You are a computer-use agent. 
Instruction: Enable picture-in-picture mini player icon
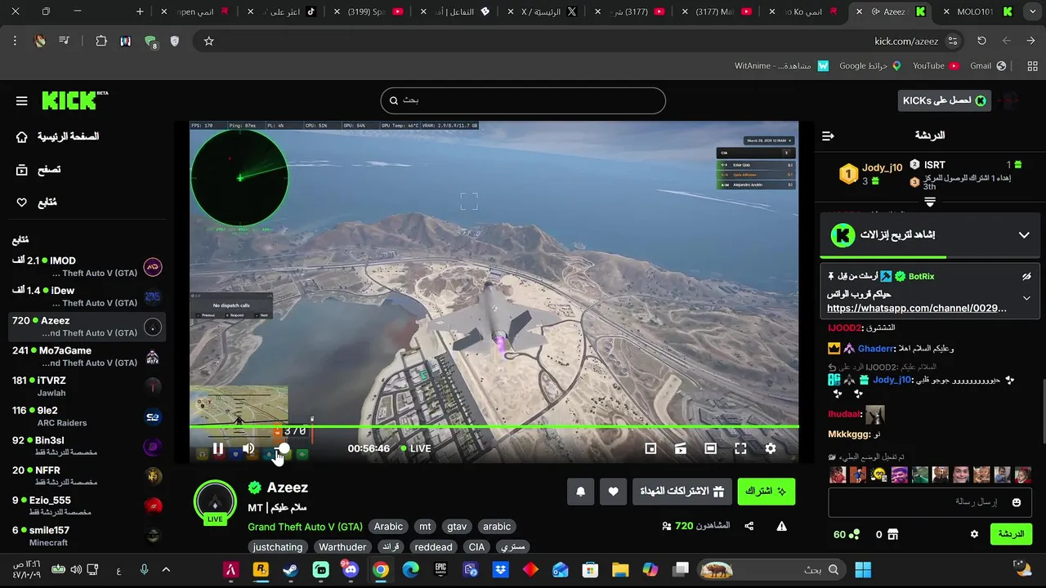650,448
